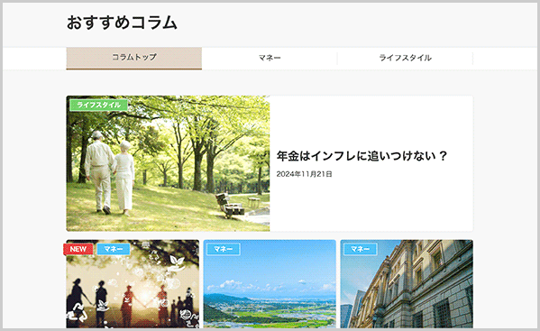Open the ライフスタイル tab
The width and height of the screenshot is (540, 331).
pos(405,58)
